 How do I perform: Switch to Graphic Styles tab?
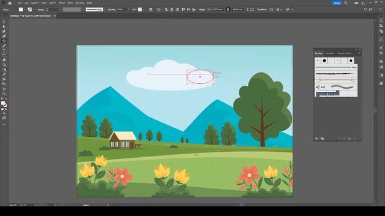(x=345, y=53)
